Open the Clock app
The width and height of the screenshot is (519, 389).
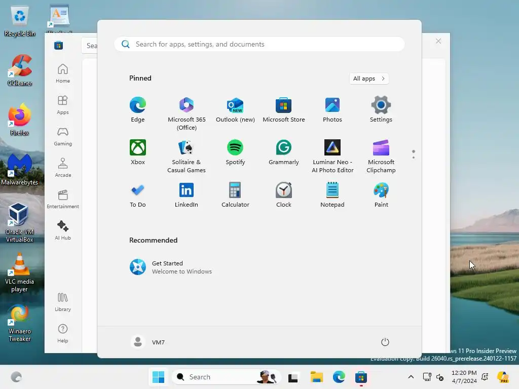pyautogui.click(x=284, y=195)
